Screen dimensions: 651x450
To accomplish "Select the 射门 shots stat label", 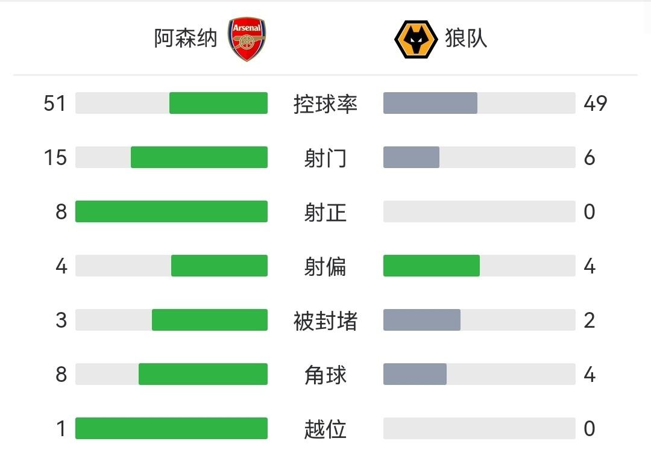I will point(325,158).
